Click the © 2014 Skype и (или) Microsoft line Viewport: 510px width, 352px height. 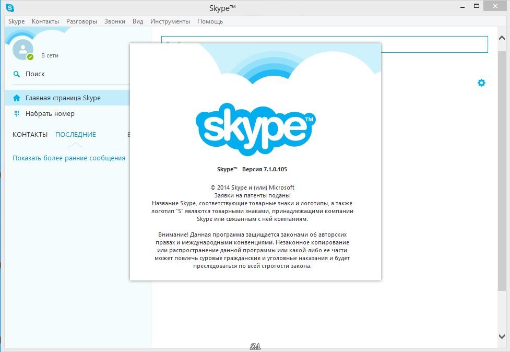pyautogui.click(x=253, y=187)
